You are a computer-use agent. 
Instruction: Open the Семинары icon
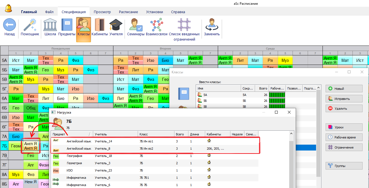136,25
